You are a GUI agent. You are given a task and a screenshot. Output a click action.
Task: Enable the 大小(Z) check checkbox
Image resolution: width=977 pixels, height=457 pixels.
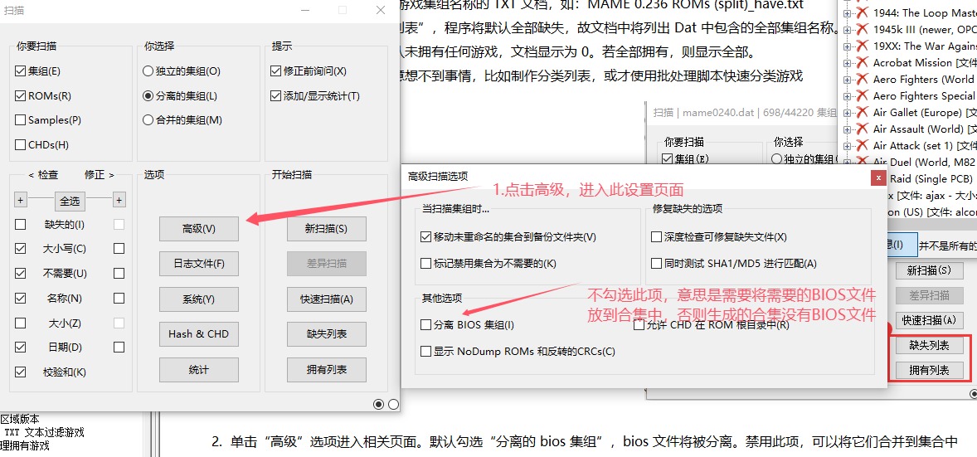(x=21, y=323)
